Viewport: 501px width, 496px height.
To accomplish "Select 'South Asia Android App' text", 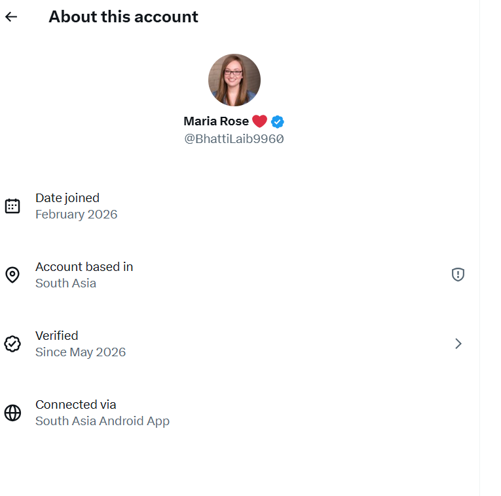I will click(103, 421).
